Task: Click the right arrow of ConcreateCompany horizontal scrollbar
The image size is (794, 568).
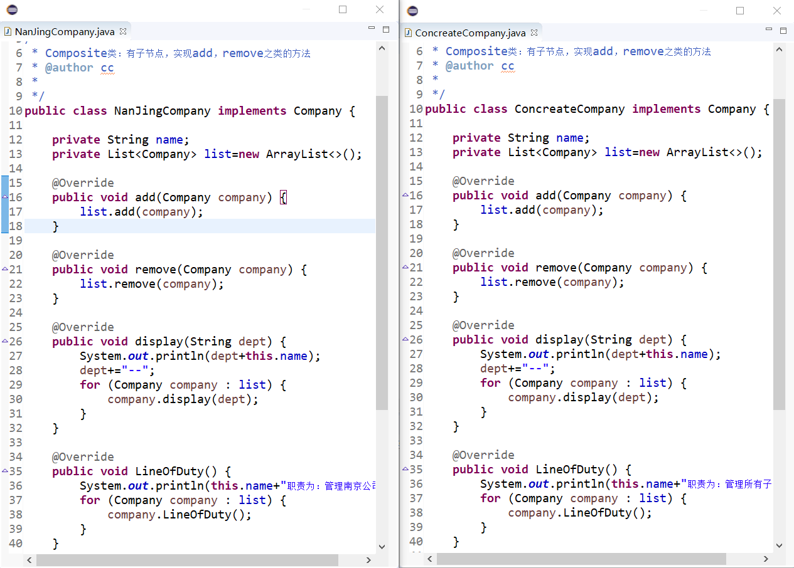Action: [766, 558]
